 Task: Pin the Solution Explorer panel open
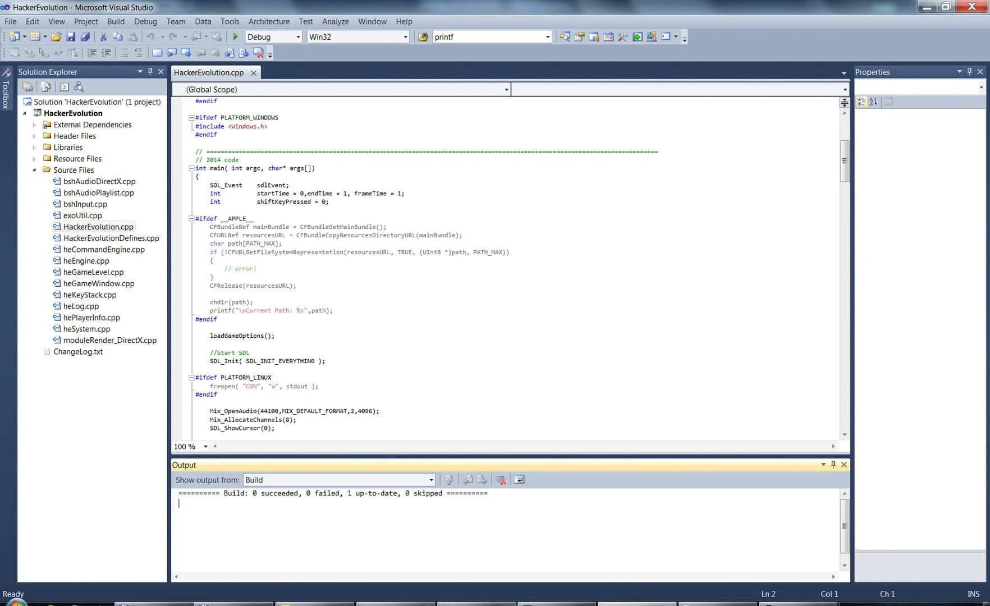150,72
